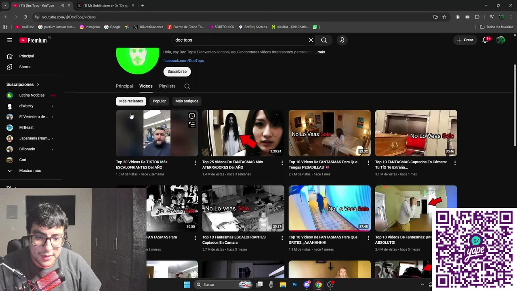Open Discord from the taskbar

pyautogui.click(x=307, y=285)
